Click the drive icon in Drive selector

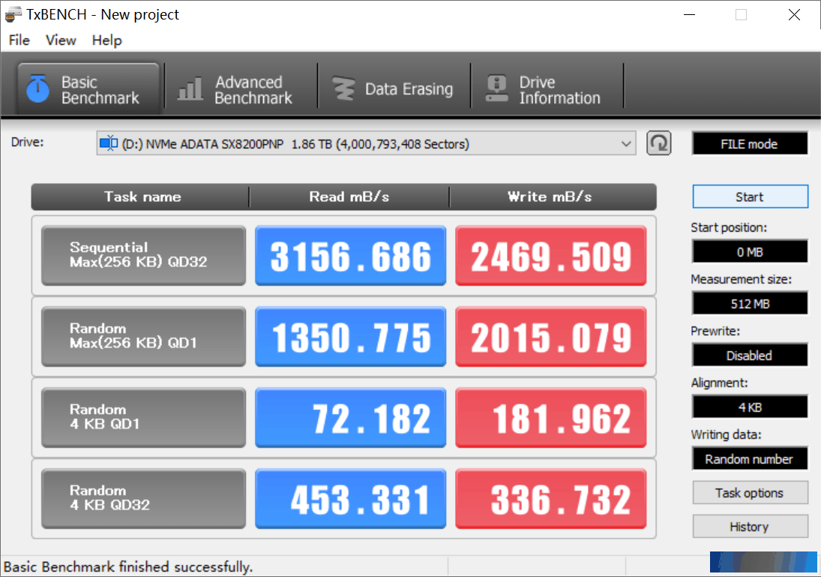pyautogui.click(x=109, y=143)
